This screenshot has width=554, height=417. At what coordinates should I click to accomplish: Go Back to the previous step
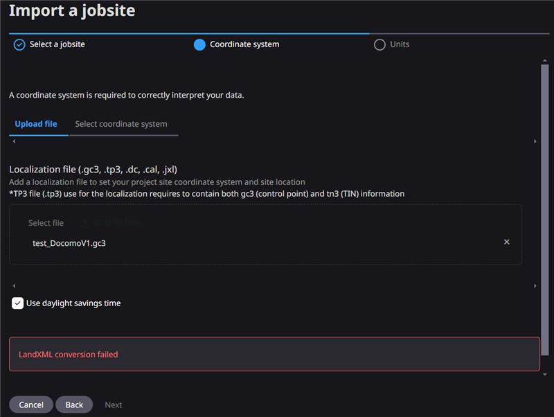74,405
